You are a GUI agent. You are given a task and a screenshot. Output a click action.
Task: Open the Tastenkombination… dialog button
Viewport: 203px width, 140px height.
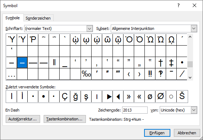[65, 119]
